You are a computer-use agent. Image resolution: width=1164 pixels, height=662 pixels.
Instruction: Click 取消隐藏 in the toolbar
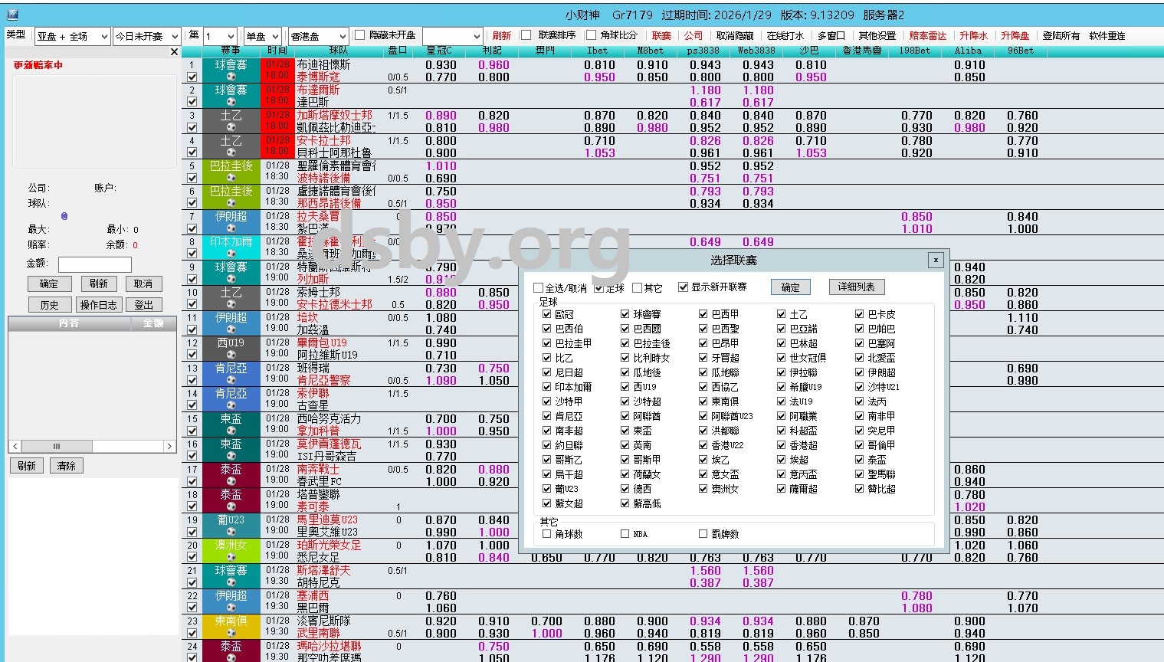pos(735,35)
